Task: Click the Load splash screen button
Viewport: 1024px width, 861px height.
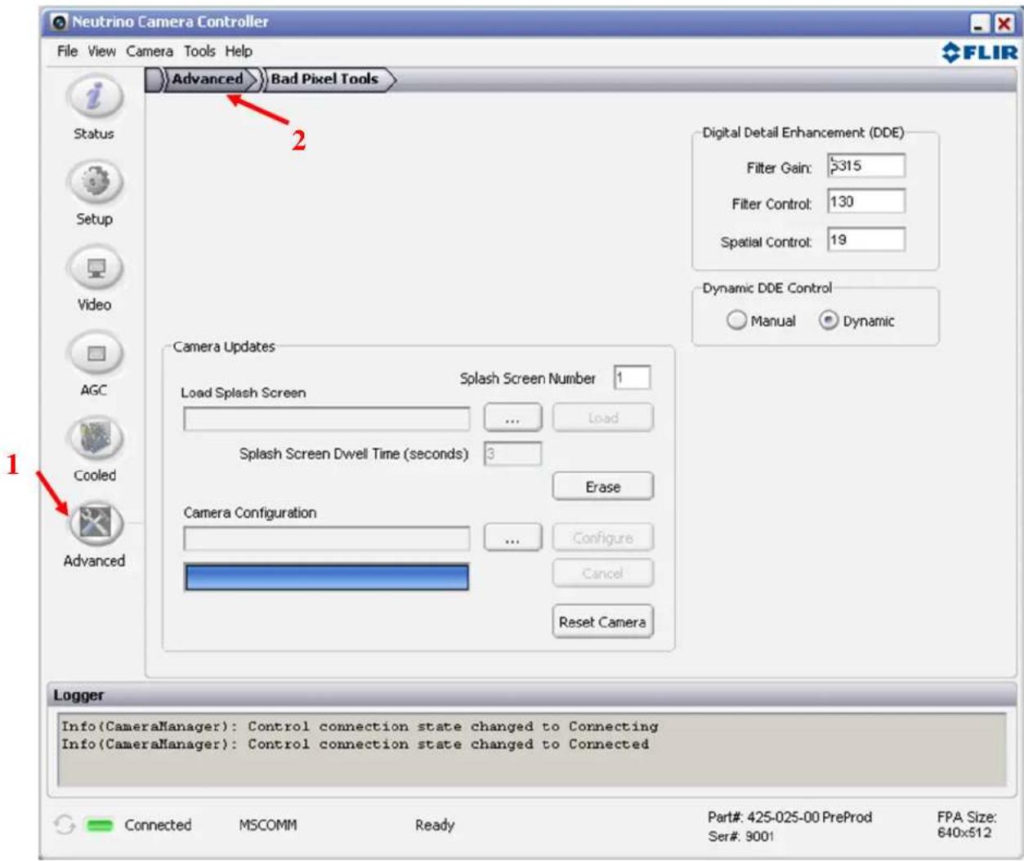Action: point(603,418)
